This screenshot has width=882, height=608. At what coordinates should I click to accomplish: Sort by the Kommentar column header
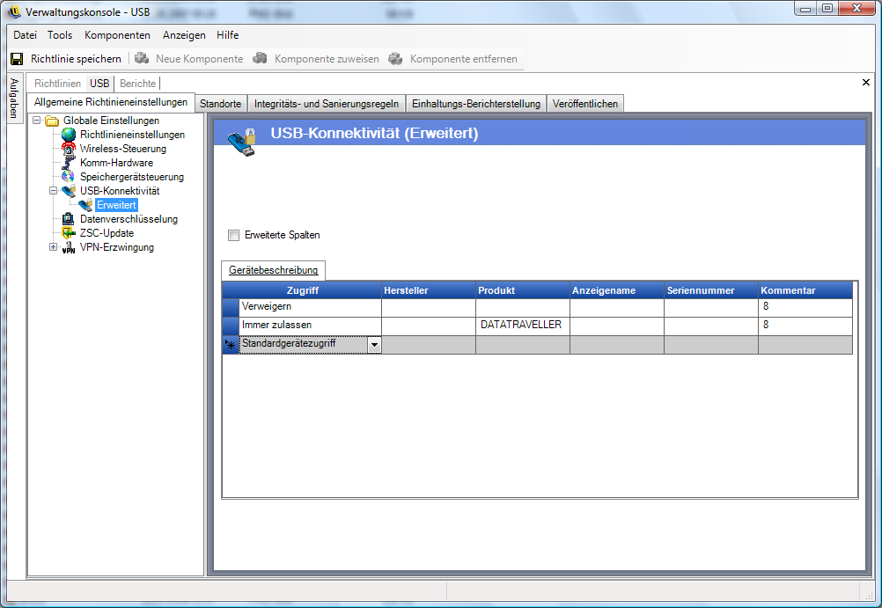point(805,290)
